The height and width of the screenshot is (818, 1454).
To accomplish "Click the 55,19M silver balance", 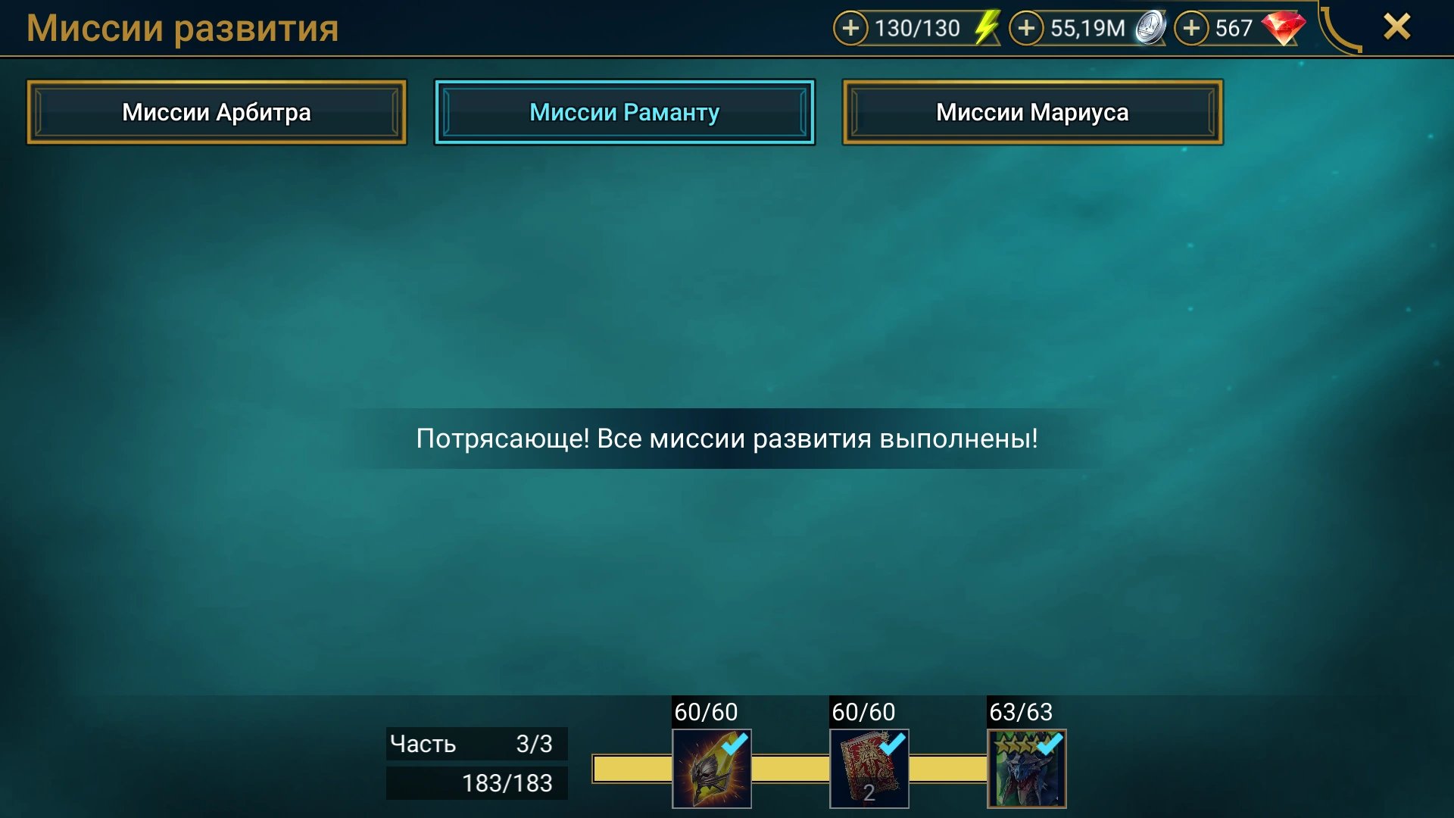I will point(1087,28).
